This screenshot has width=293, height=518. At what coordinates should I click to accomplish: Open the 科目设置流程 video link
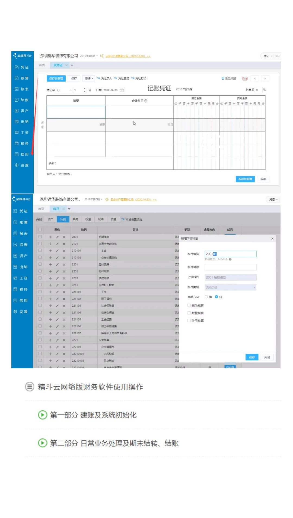[x=132, y=219]
